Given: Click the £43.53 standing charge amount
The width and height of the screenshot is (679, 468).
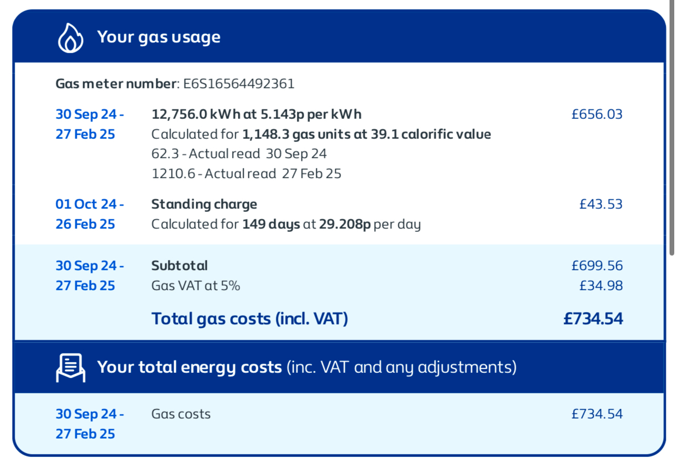Looking at the screenshot, I should [x=601, y=204].
